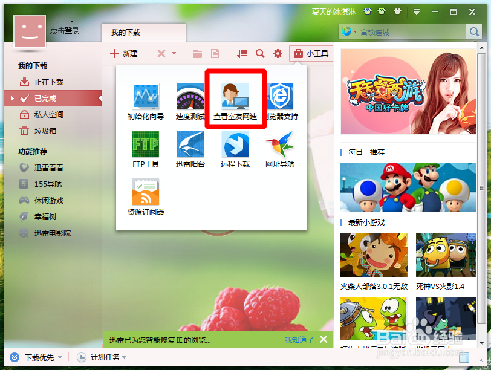Expand the delete button dropdown arrow
The width and height of the screenshot is (491, 370).
point(174,53)
